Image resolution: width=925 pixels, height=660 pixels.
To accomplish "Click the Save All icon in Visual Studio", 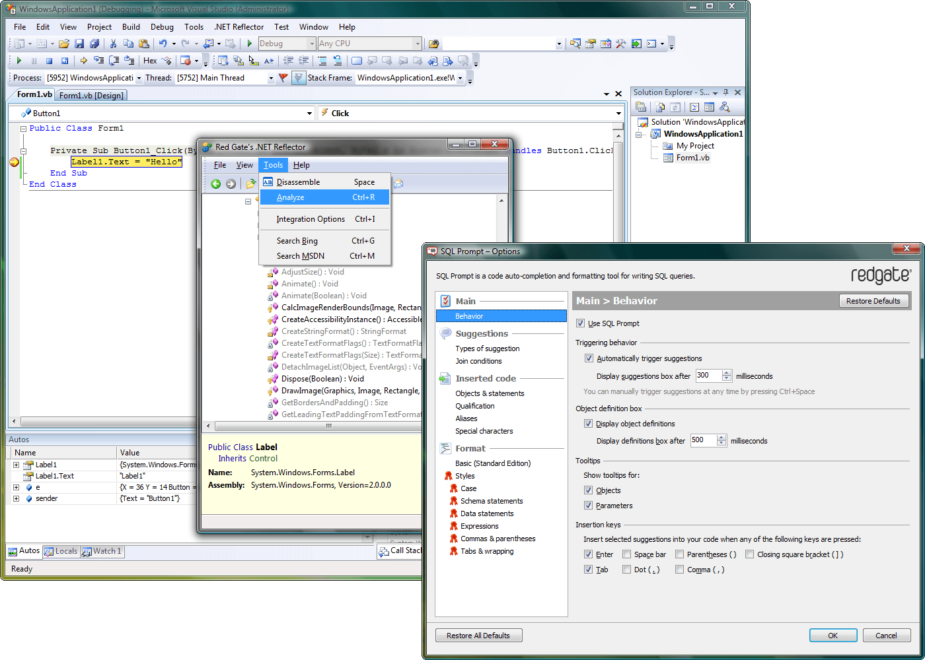I will 94,44.
